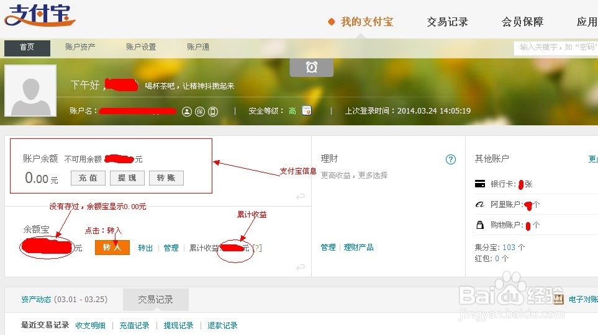Screen dimensions: 598x335
Task: Click 集分宝 count 103
Action: pyautogui.click(x=509, y=248)
